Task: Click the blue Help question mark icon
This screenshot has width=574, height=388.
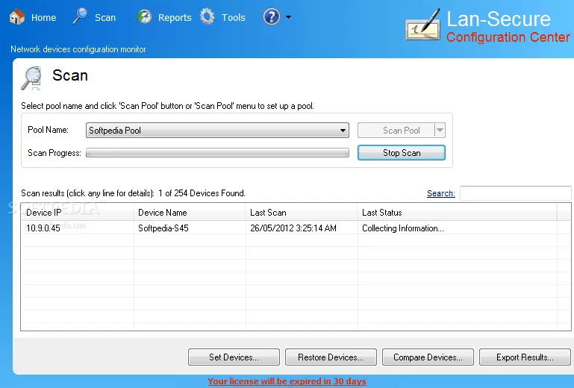Action: click(x=272, y=17)
